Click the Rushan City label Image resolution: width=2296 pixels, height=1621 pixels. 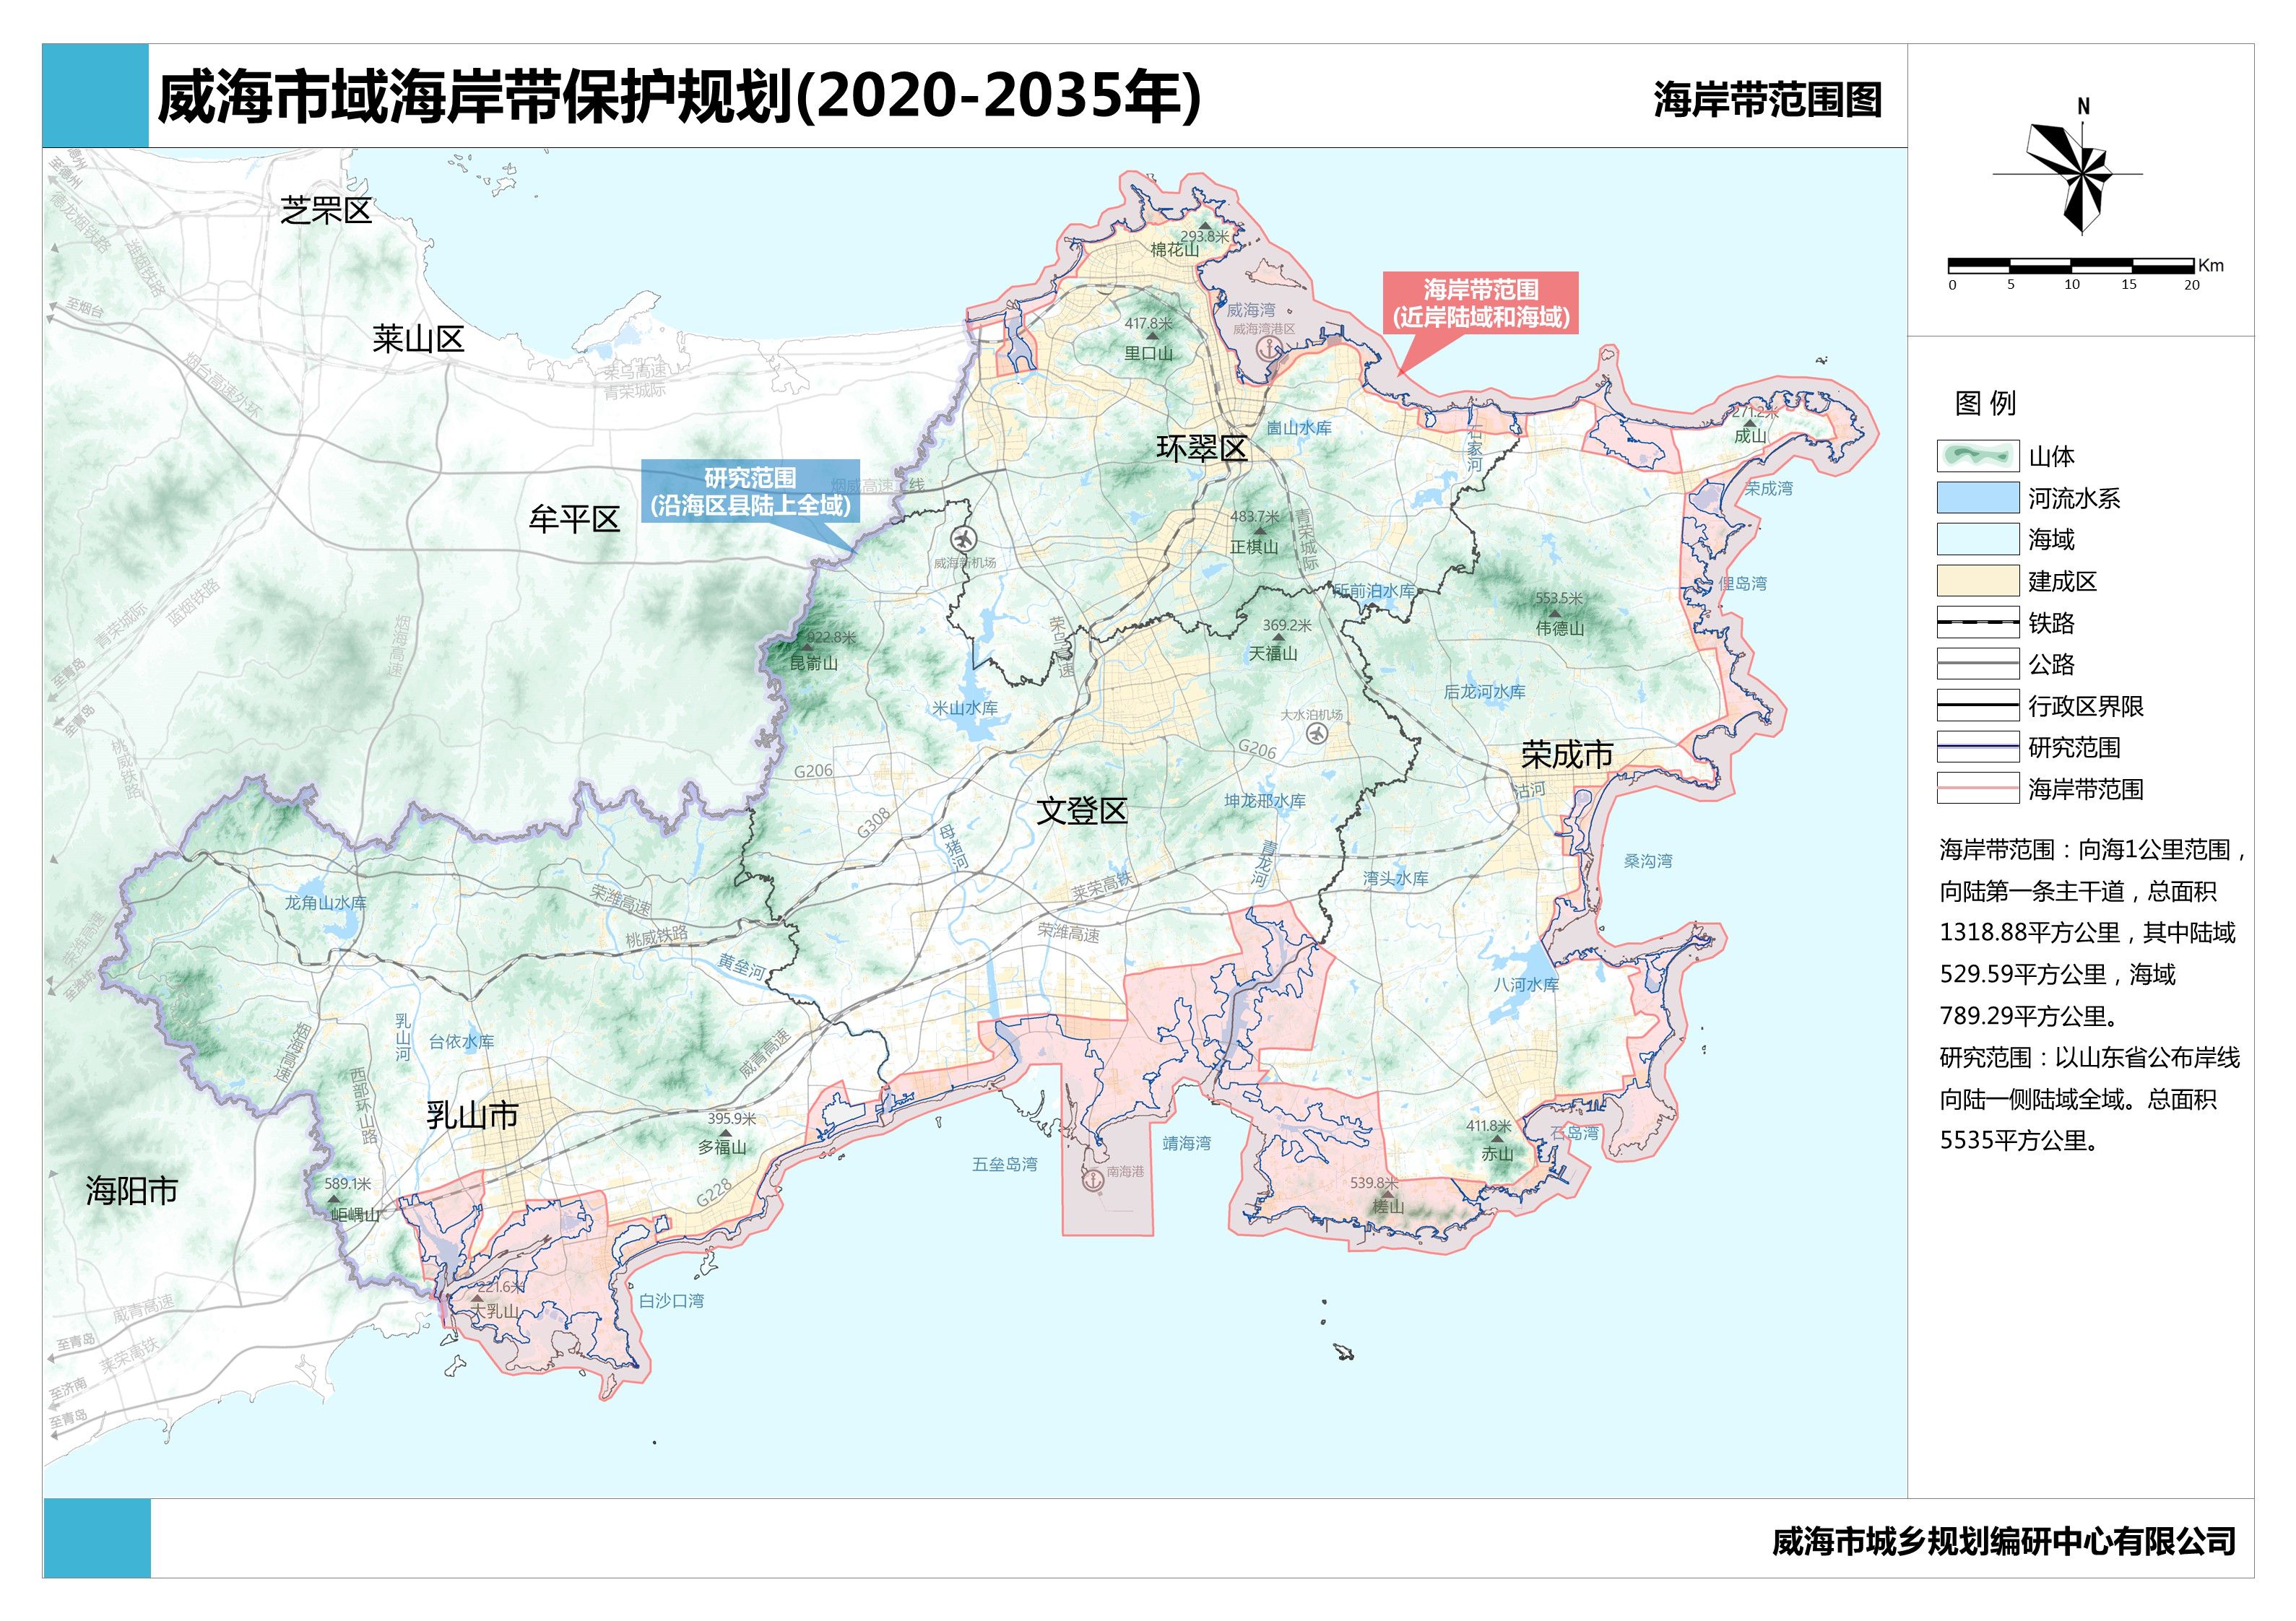point(472,1115)
